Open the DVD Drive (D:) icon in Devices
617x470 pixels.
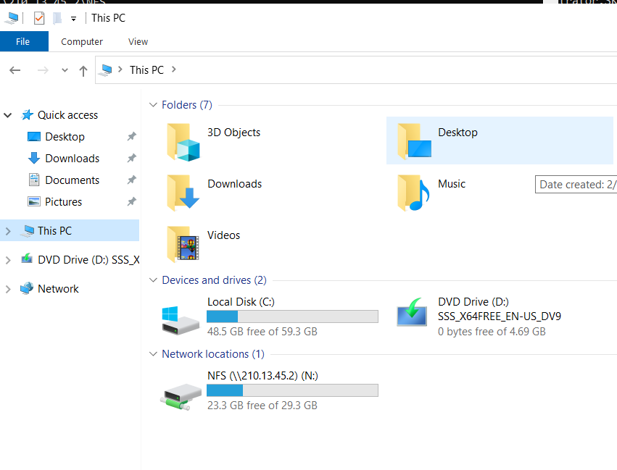pos(412,312)
